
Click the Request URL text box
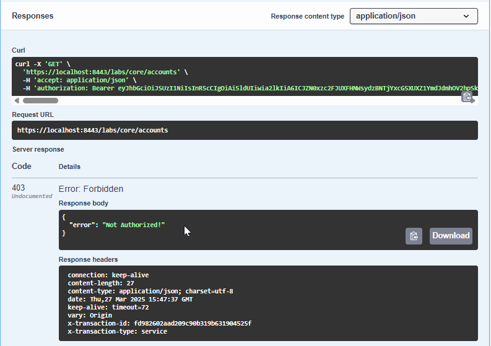pos(245,131)
